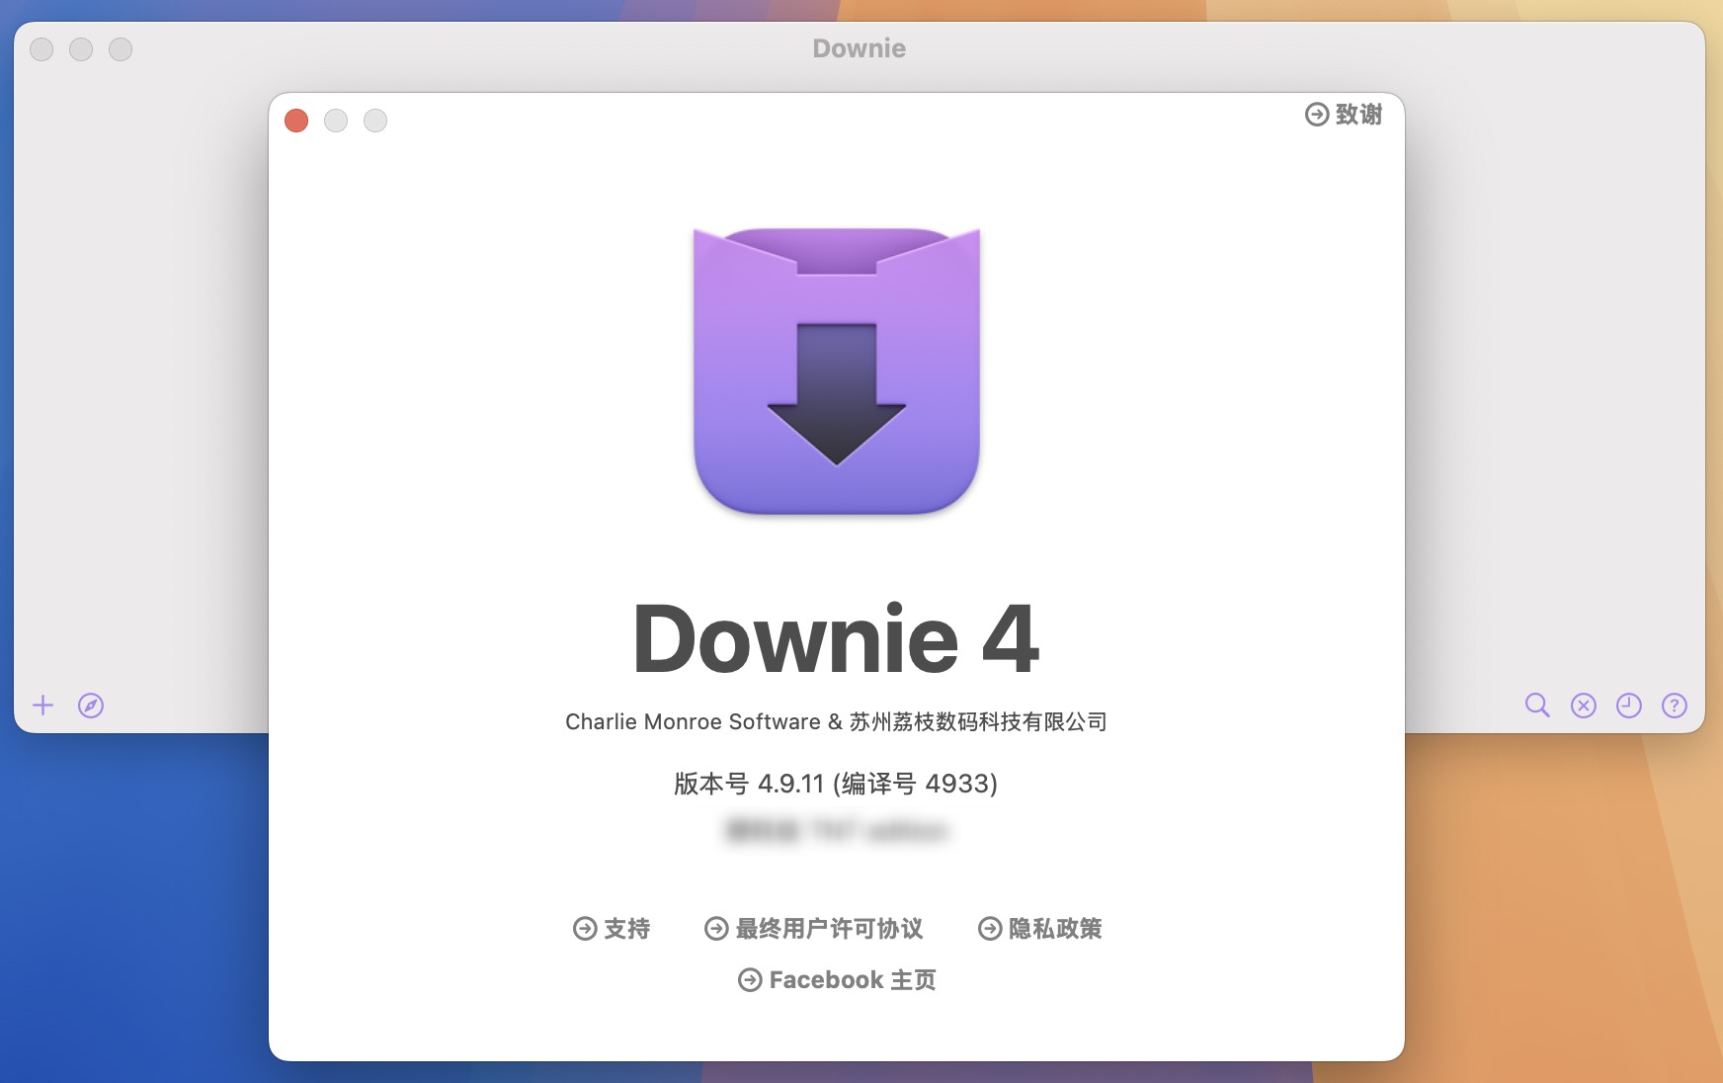
Task: Open the 最终用户许可协议 link
Action: tap(814, 929)
